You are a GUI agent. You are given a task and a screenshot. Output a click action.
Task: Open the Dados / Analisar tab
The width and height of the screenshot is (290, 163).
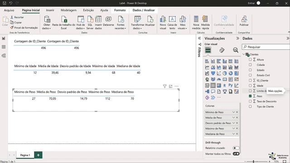pyautogui.click(x=144, y=10)
